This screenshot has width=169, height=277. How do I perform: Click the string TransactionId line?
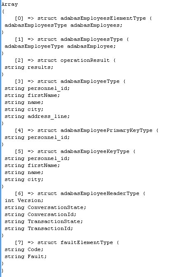tap(39, 229)
